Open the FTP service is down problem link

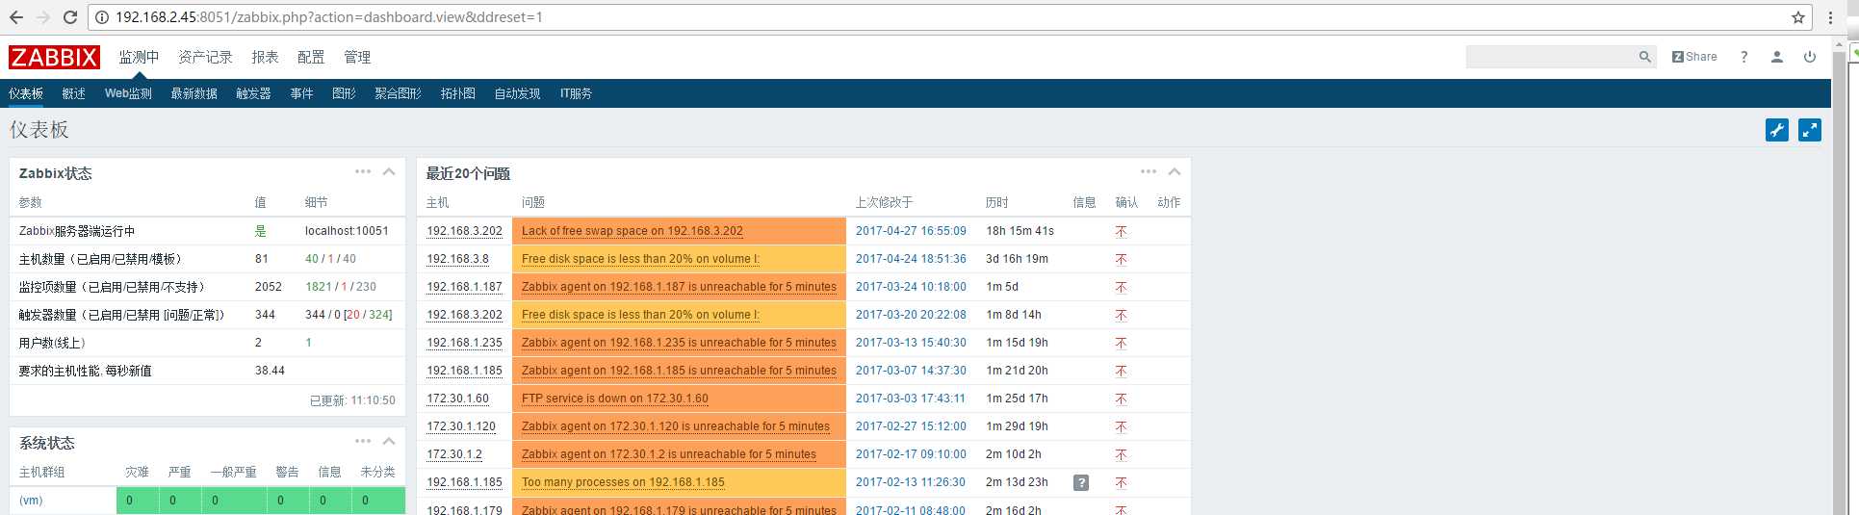[x=614, y=399]
